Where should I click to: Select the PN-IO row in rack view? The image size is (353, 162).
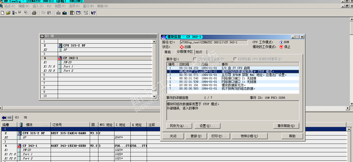coord(96,62)
